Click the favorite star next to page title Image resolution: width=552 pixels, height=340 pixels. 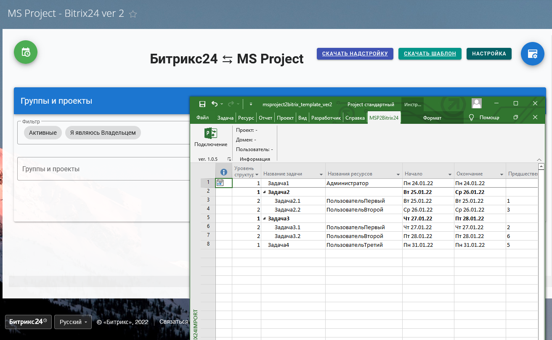coord(133,14)
